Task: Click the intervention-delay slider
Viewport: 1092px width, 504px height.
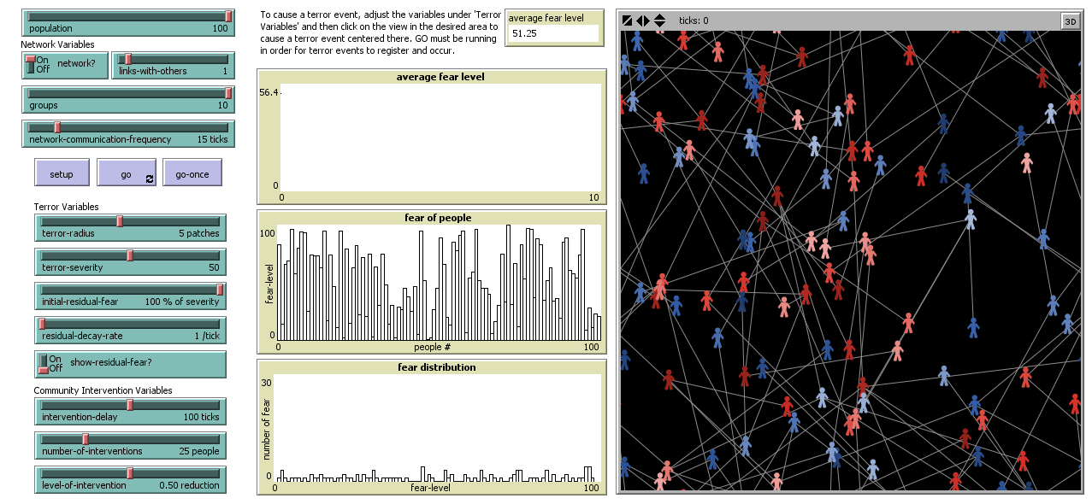Action: 130,411
